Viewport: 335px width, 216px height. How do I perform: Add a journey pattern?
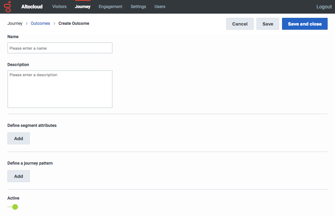coord(19,176)
